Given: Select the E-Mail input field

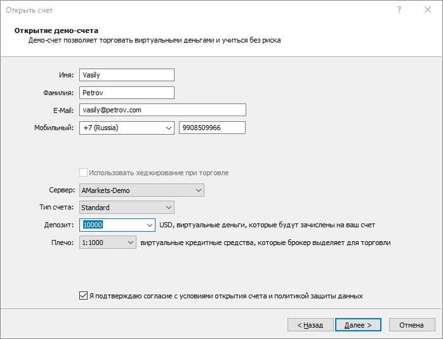Looking at the screenshot, I should (x=162, y=110).
